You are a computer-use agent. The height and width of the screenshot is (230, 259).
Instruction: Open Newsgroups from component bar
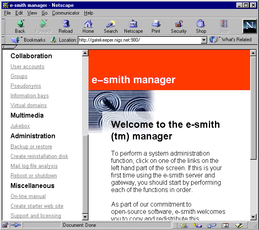[x=211, y=225]
